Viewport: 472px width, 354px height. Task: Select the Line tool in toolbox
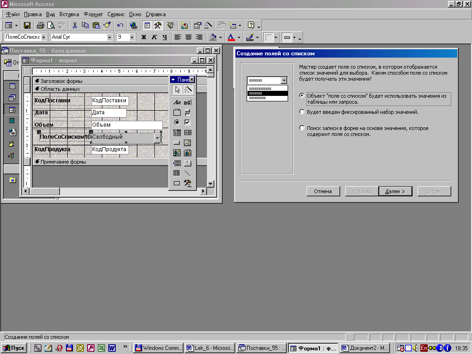[x=188, y=173]
